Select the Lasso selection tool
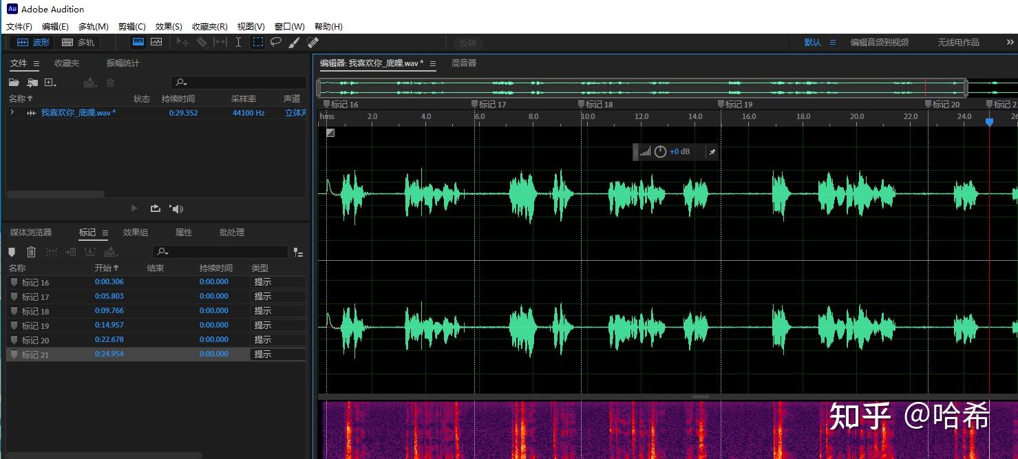Viewport: 1018px width, 459px height. coord(276,42)
